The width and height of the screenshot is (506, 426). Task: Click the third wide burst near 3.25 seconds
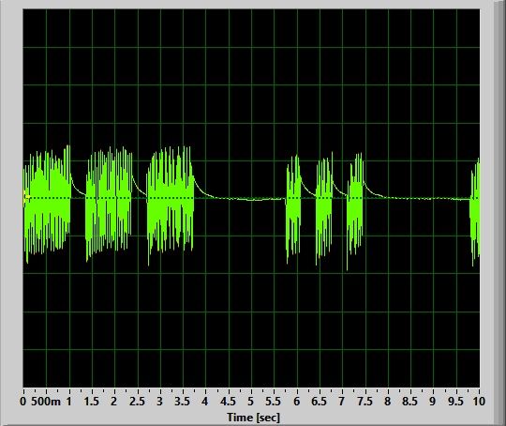[170, 205]
